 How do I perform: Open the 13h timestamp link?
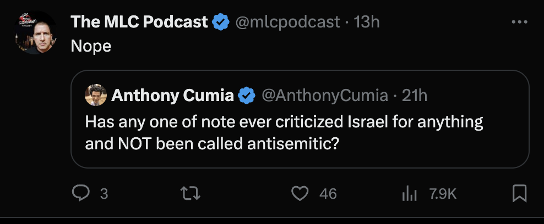367,22
